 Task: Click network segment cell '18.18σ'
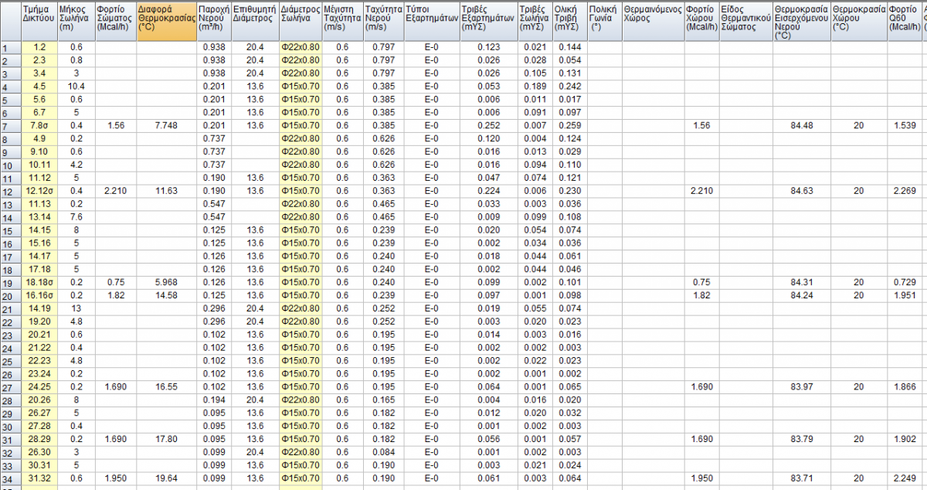point(39,282)
